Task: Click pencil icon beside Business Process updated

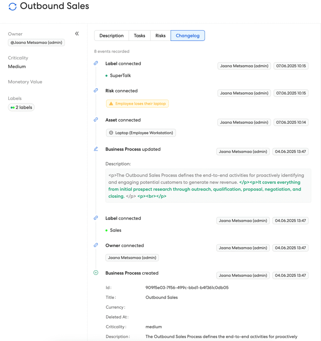Action: [96, 149]
